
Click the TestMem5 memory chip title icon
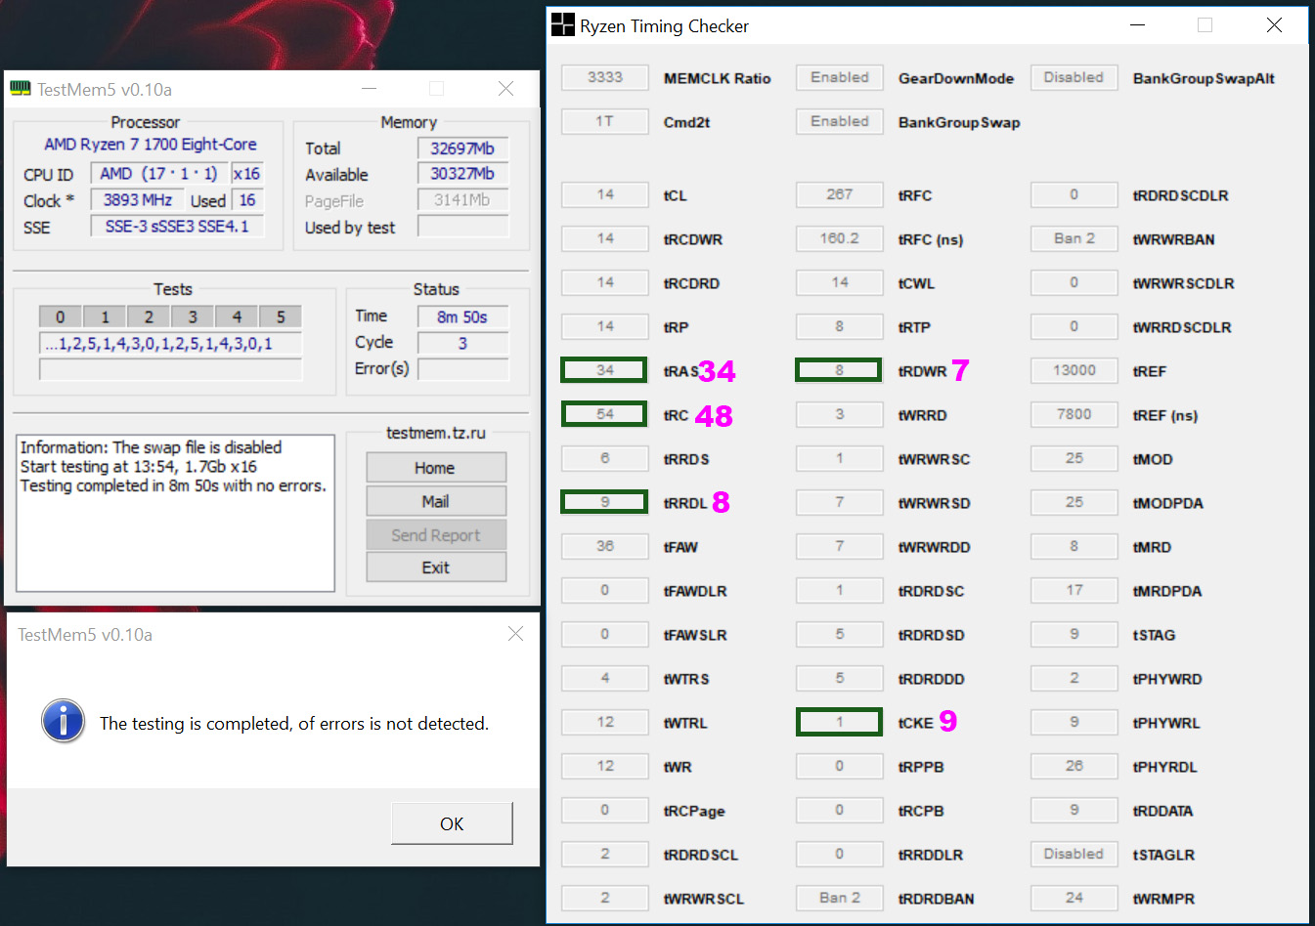(x=21, y=89)
